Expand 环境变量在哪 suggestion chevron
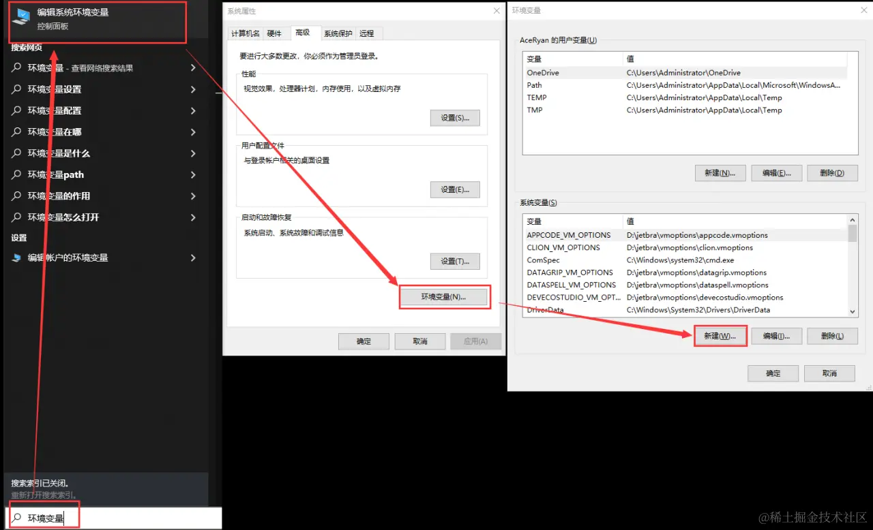873x530 pixels. click(194, 131)
